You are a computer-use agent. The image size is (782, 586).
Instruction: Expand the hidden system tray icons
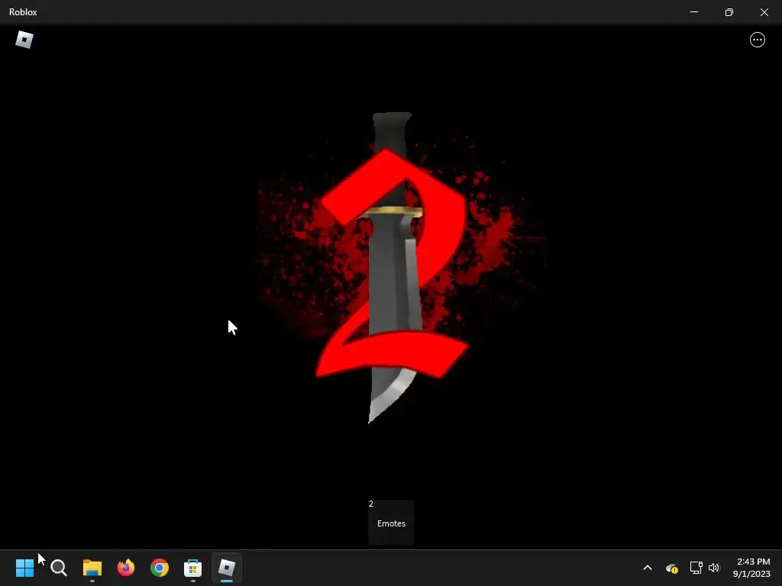pyautogui.click(x=648, y=568)
